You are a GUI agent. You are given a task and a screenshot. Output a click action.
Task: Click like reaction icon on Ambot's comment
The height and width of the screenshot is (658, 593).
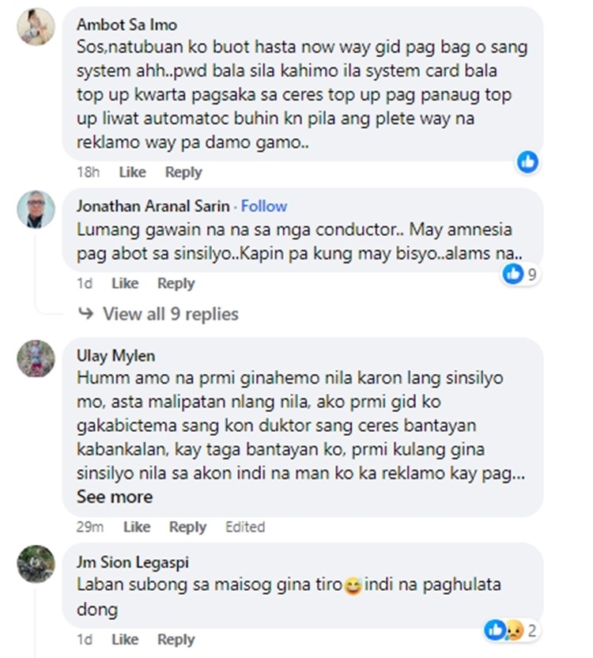coord(527,162)
